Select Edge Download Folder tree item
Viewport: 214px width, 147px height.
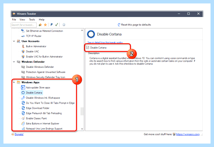coord(38,108)
